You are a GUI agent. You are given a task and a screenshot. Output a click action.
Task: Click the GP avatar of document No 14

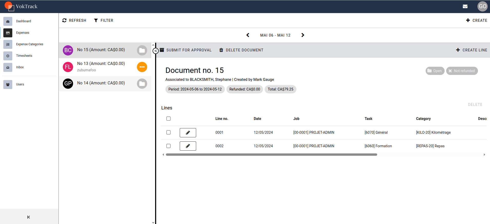(x=68, y=84)
